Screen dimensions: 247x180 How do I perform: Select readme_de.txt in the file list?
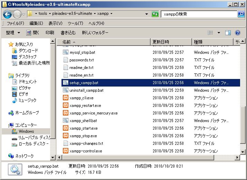coord(82,68)
